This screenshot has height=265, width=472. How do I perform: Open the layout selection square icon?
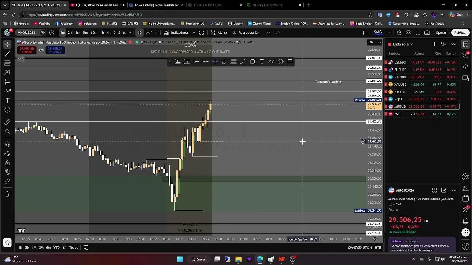tap(365, 33)
